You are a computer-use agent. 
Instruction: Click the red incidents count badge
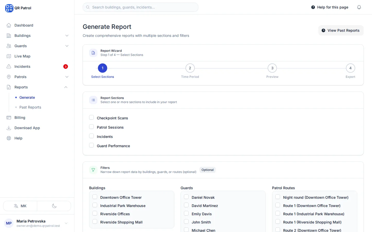[66, 67]
